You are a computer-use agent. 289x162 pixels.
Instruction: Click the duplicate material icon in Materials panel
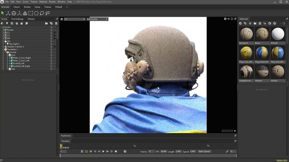point(245,23)
